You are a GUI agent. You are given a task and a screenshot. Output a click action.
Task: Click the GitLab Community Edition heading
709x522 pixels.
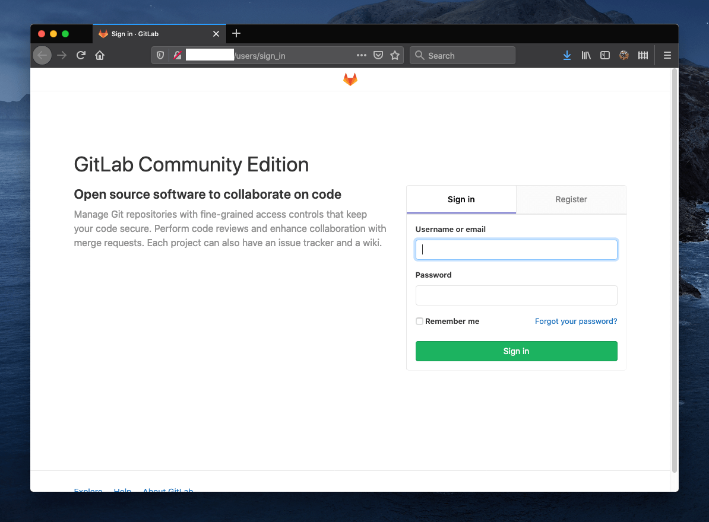191,165
